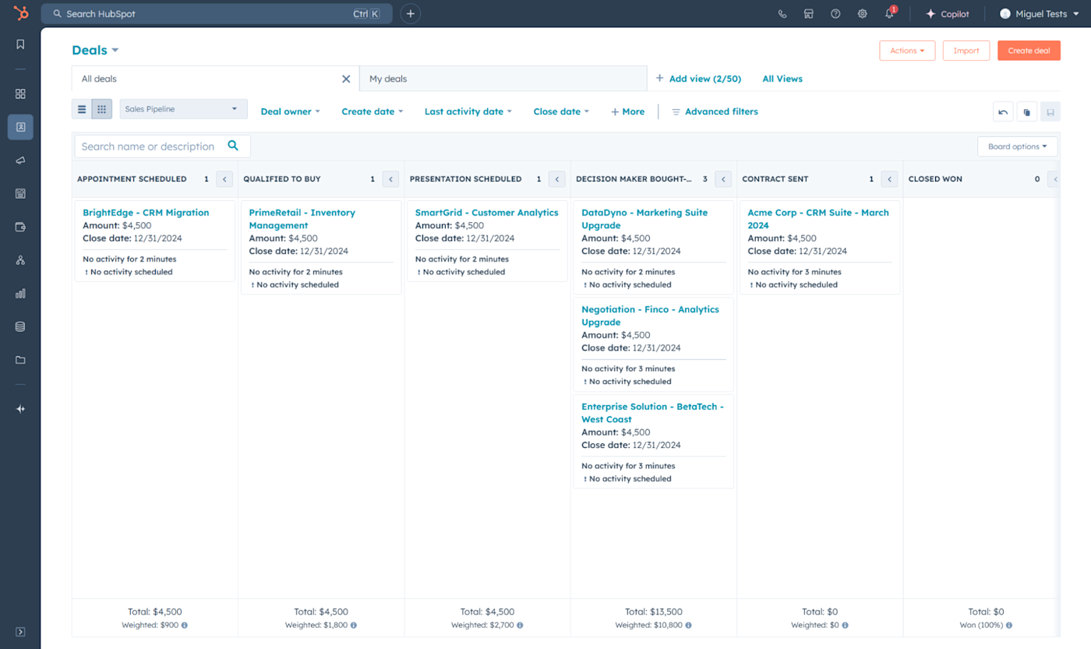Open the Board options dropdown

click(x=1017, y=146)
